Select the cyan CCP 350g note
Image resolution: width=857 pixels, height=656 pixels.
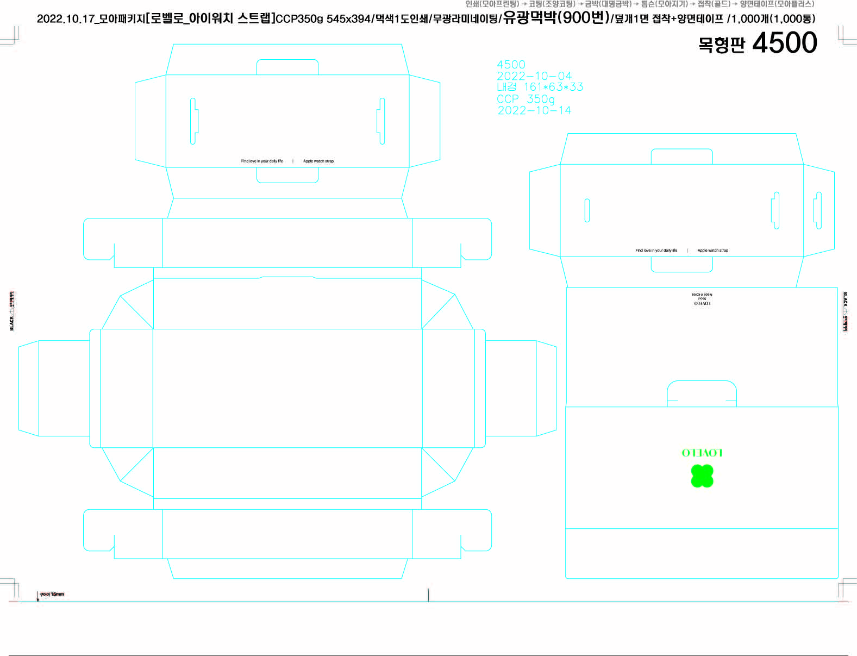click(526, 99)
